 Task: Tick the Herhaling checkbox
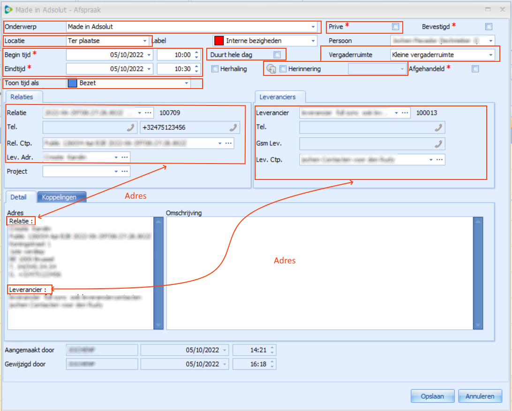click(x=215, y=68)
